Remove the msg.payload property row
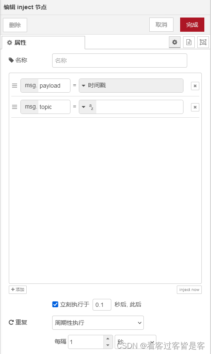Screen dimensions: 211x354 [195, 86]
